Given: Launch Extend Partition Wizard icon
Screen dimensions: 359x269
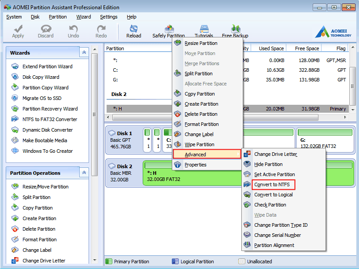Looking at the screenshot, I should [x=15, y=66].
